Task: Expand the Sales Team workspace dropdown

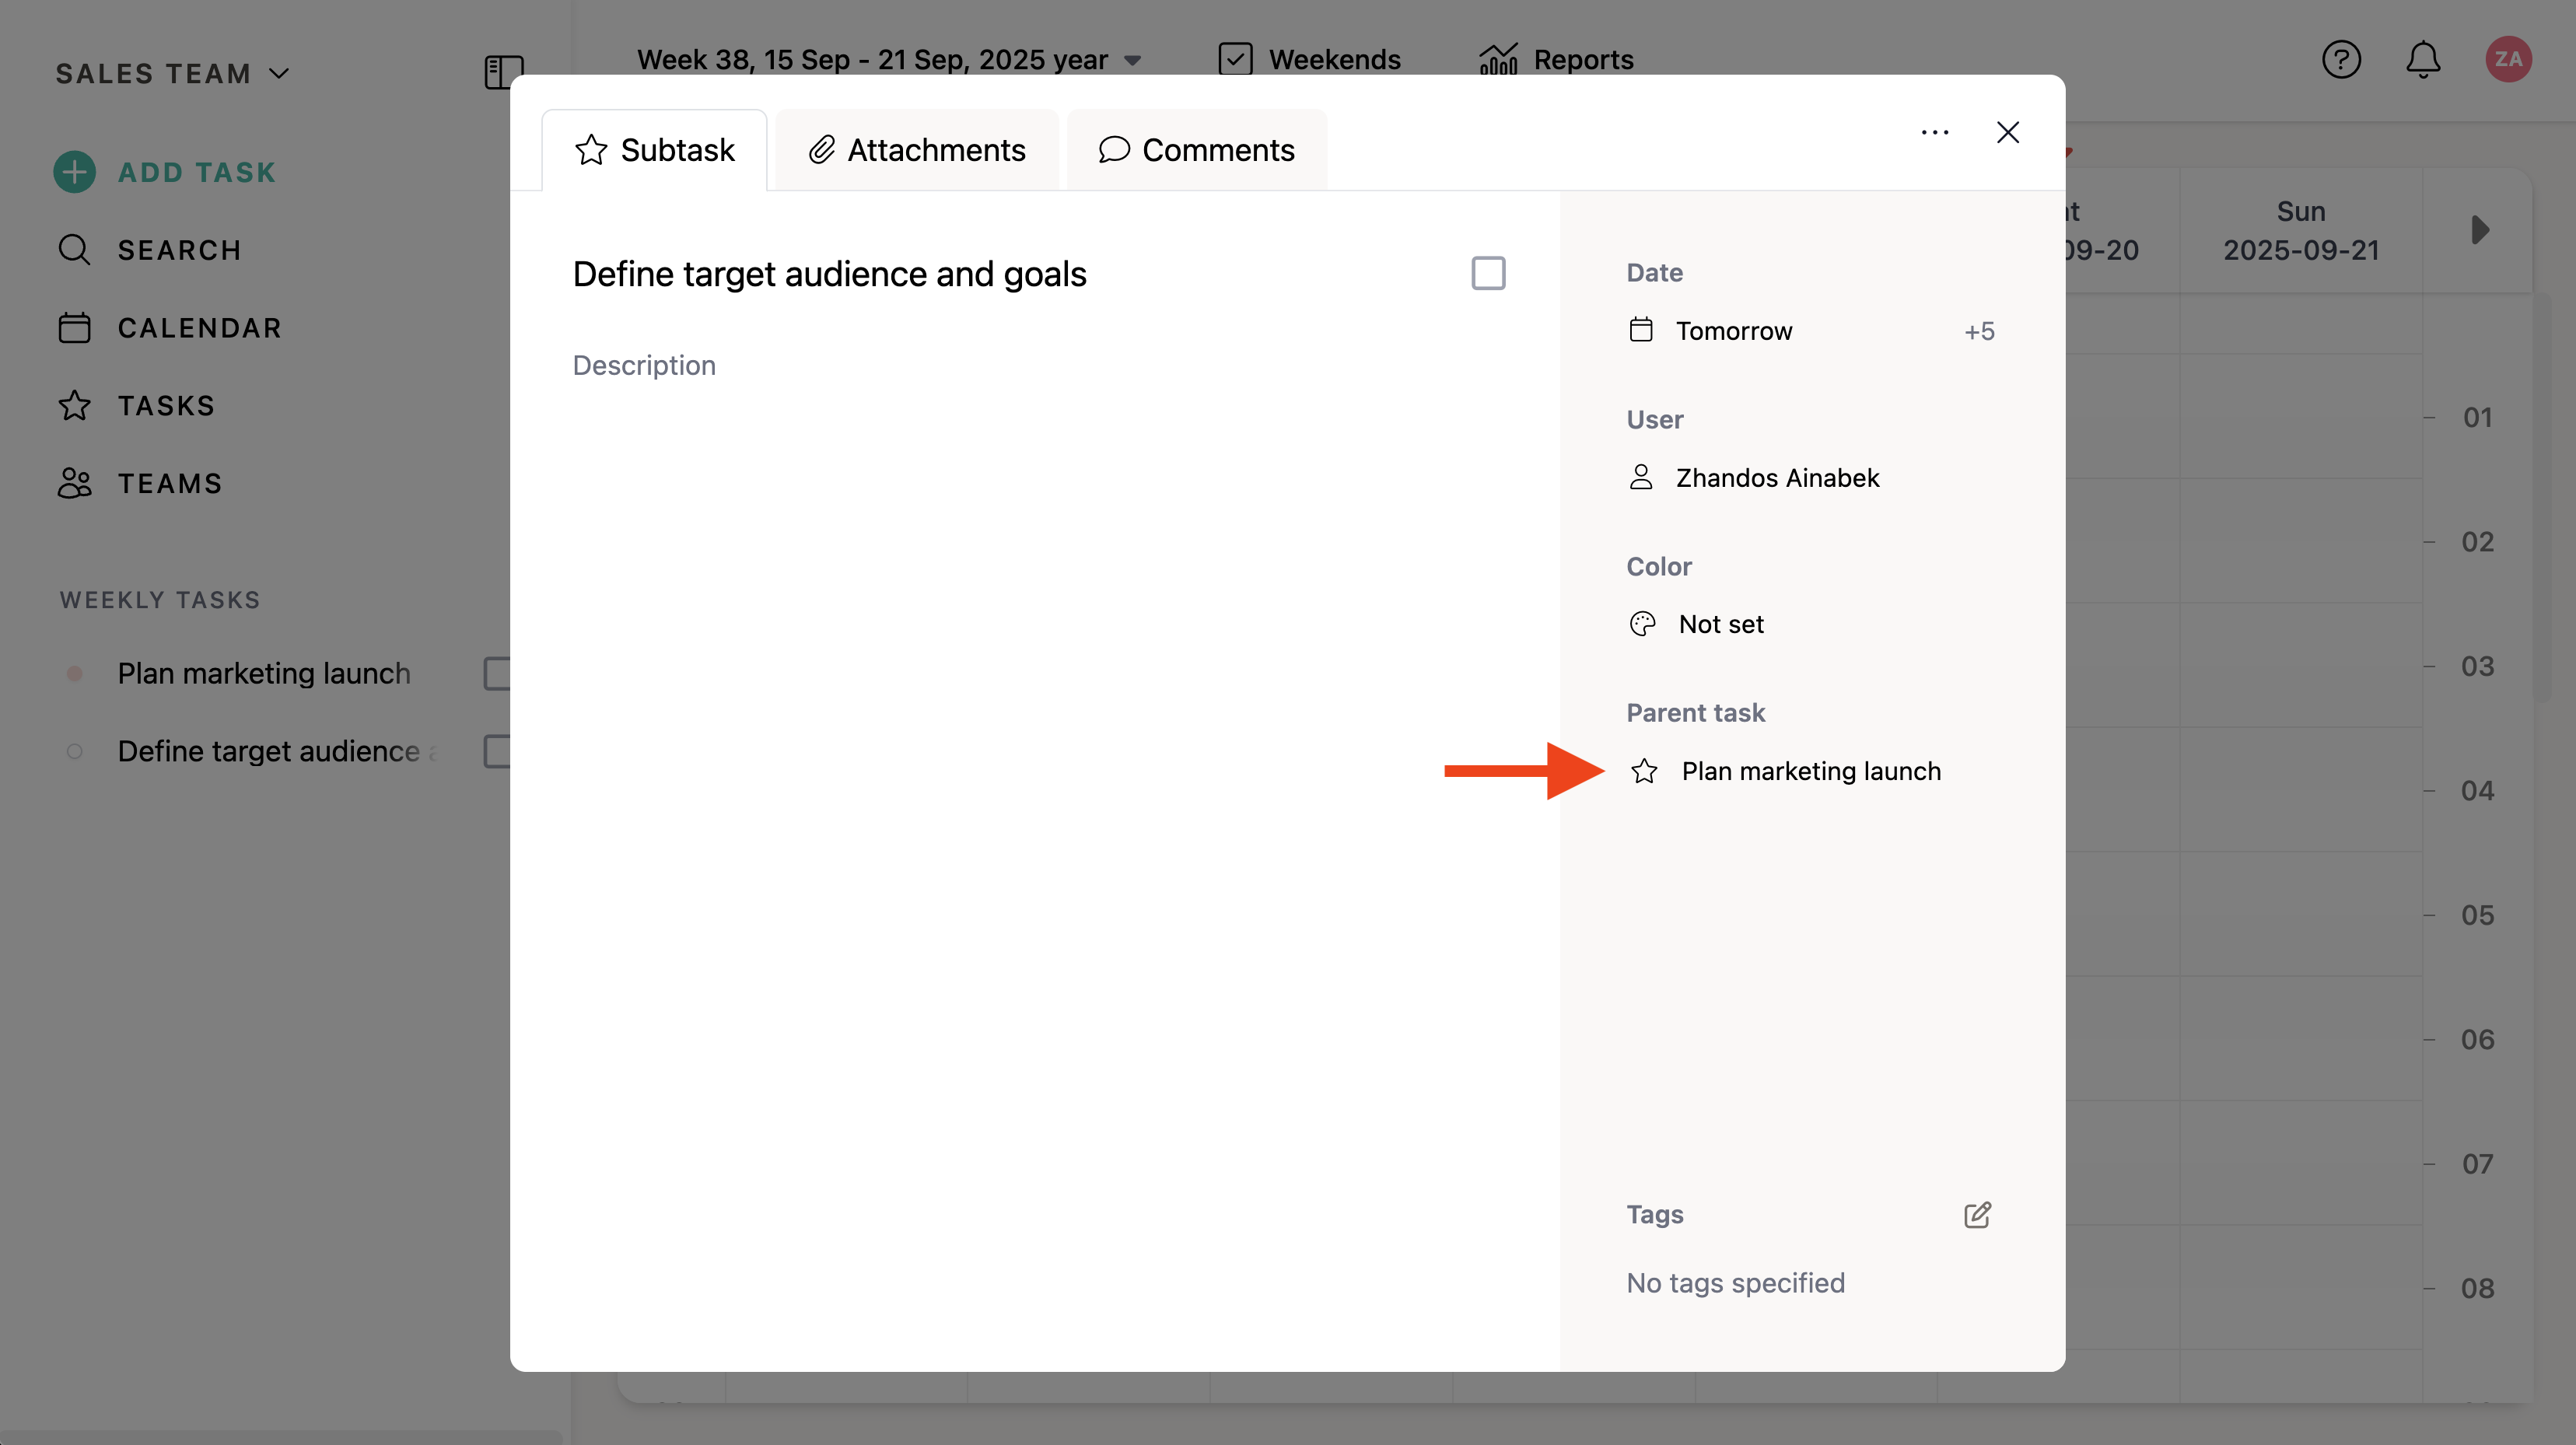Action: [172, 74]
